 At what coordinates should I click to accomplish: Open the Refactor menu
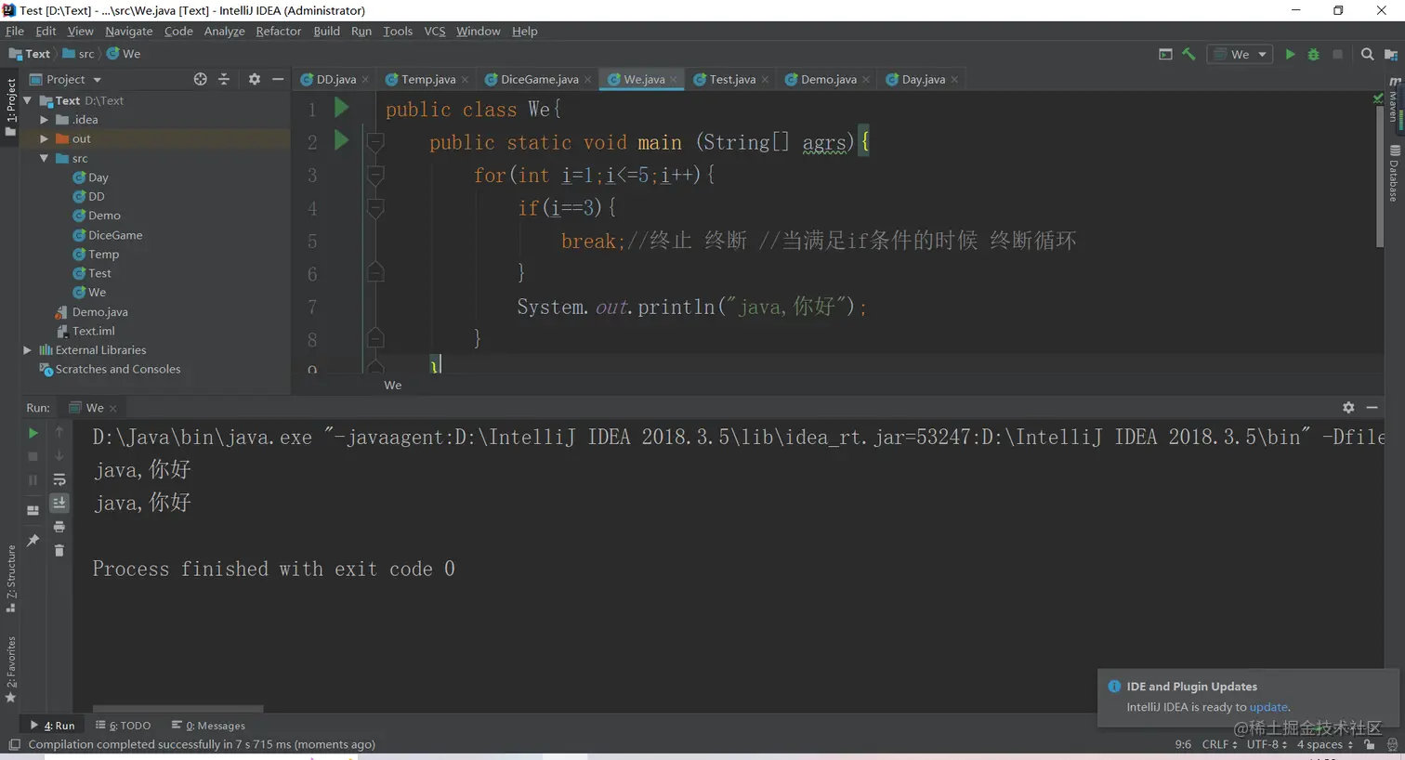(279, 31)
